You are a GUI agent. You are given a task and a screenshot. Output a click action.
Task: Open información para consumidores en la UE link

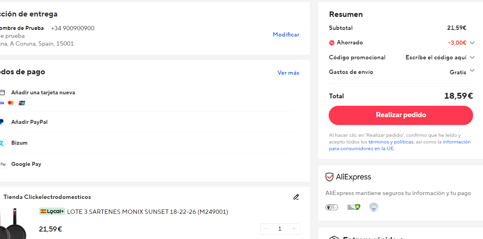pos(400,145)
